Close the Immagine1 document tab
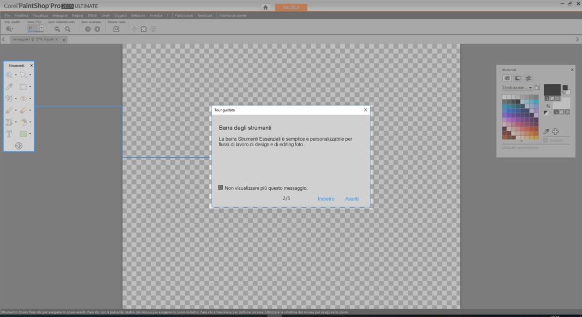Viewport: 582px width, 317px height. (x=64, y=40)
